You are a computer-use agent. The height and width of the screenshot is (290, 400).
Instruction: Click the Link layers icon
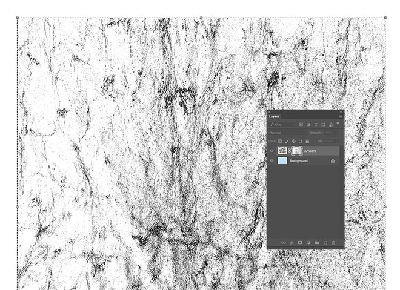284,243
